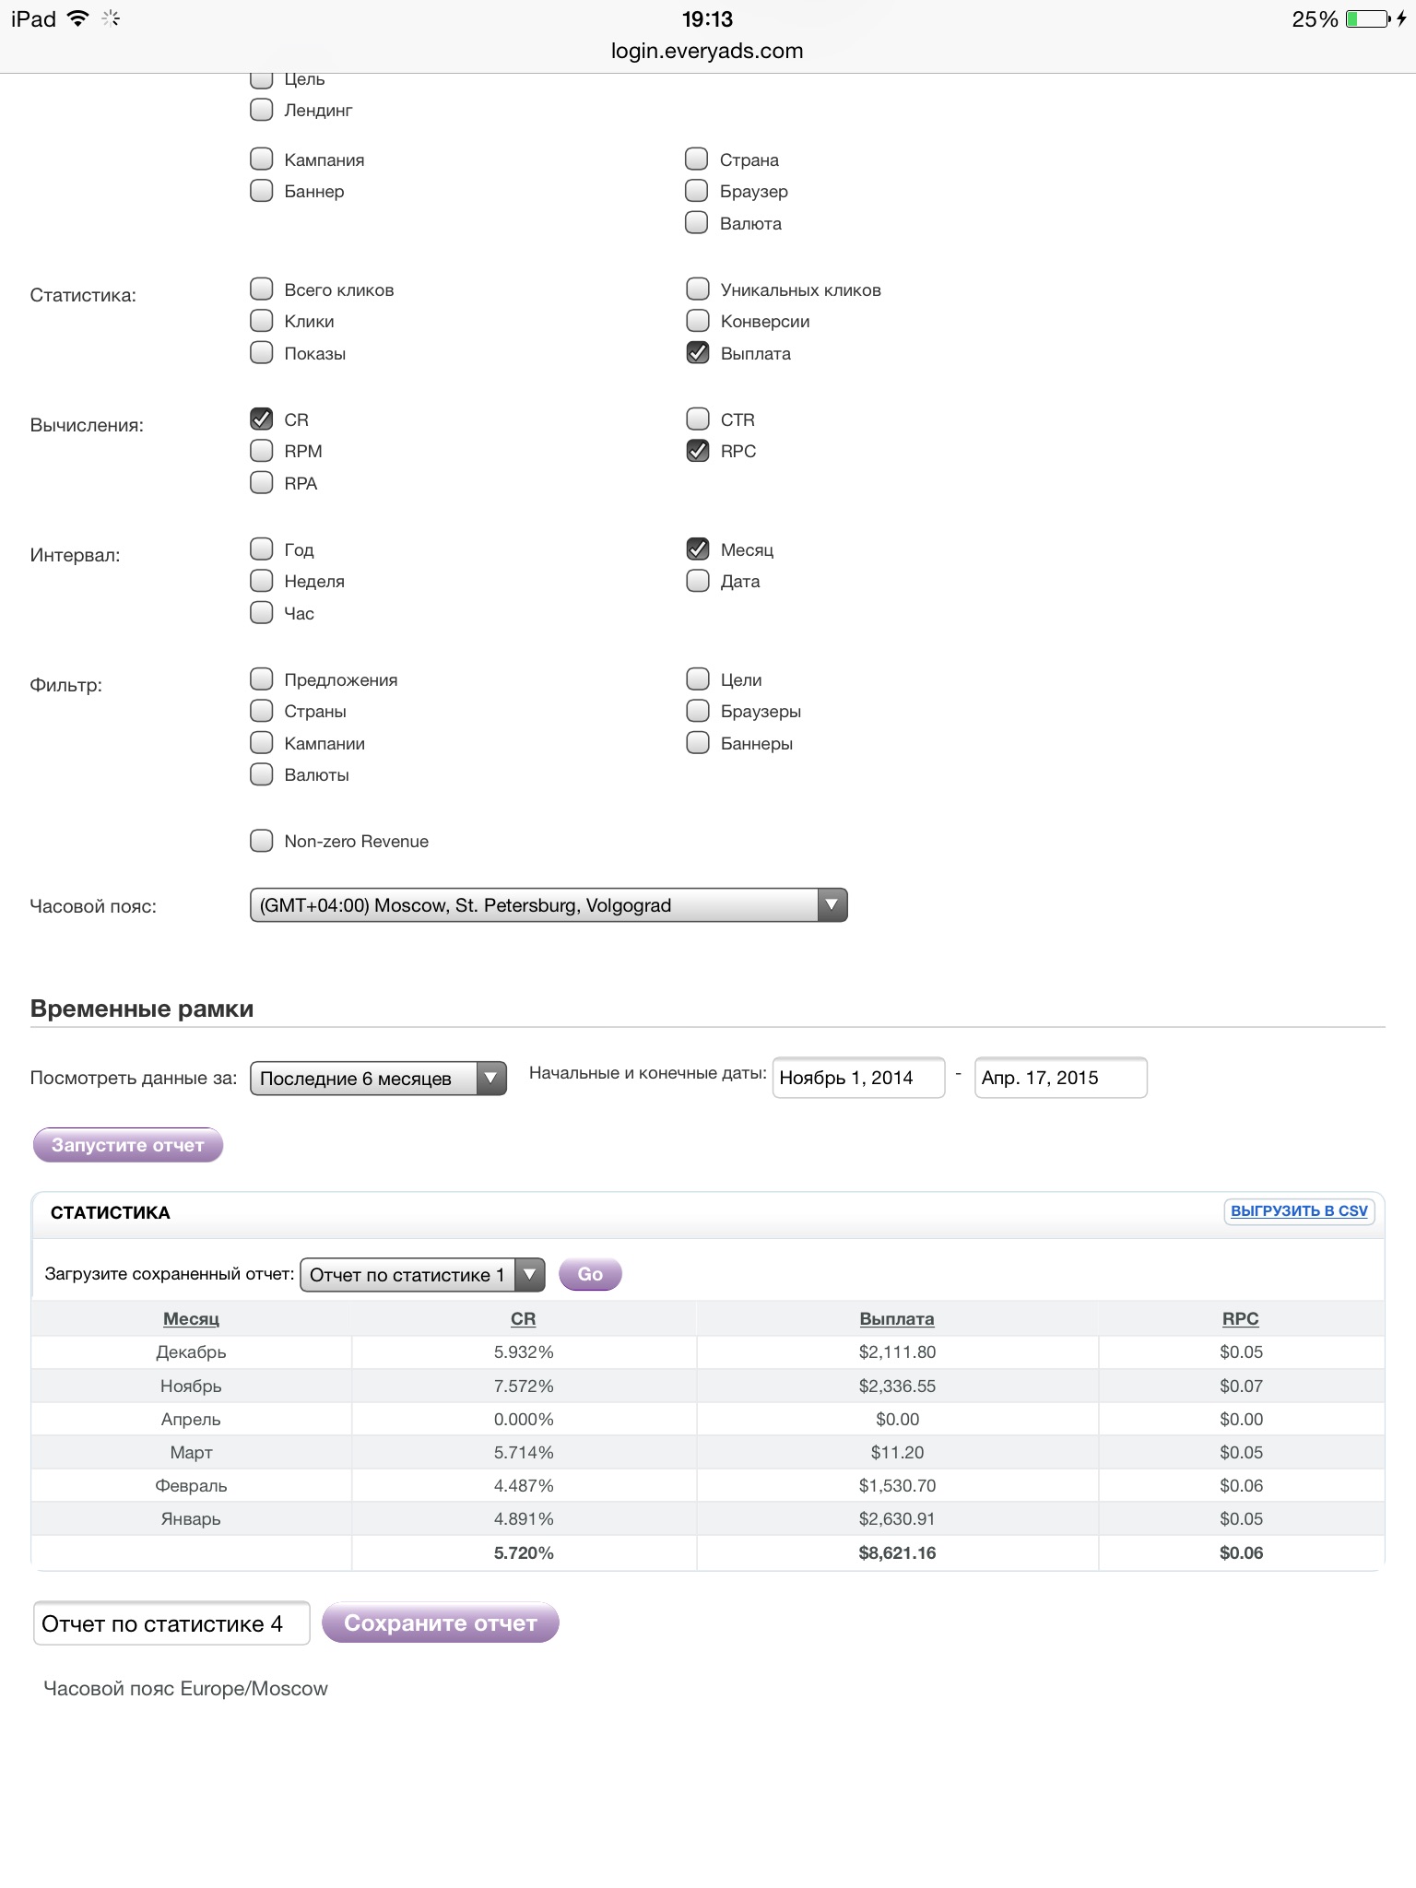Click the Выгрузить в CSV link
This screenshot has height=1888, width=1416.
[1299, 1211]
